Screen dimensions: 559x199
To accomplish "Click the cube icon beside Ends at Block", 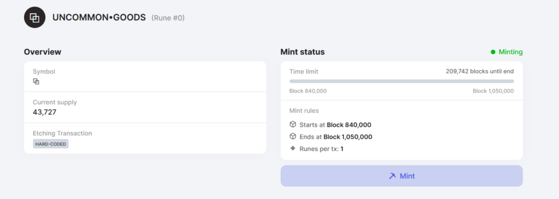I will (293, 136).
